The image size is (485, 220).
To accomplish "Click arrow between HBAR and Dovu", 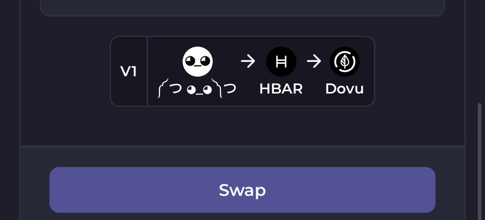I will [314, 61].
